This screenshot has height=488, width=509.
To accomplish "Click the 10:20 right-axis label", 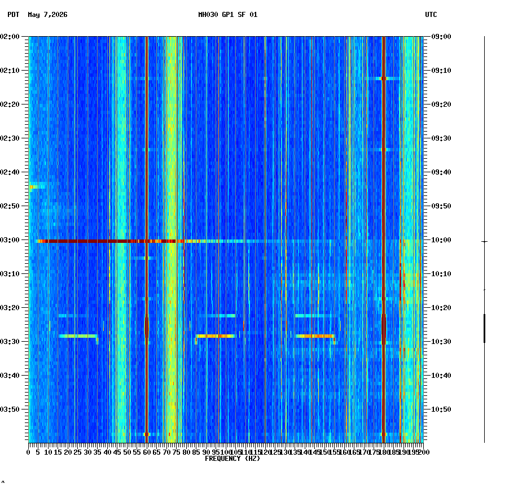I will pos(441,308).
